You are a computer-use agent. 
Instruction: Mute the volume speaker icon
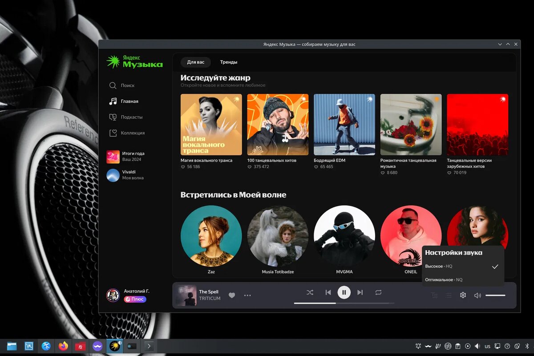(477, 295)
